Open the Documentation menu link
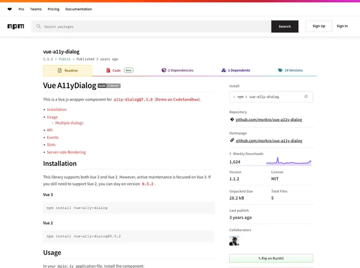Viewport: 360px width, 268px height. pyautogui.click(x=78, y=9)
